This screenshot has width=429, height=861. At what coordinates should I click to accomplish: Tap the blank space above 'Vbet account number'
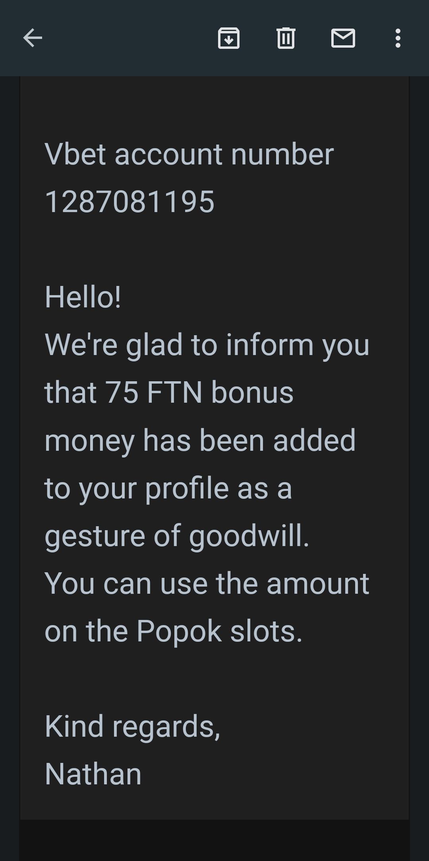pyautogui.click(x=214, y=107)
